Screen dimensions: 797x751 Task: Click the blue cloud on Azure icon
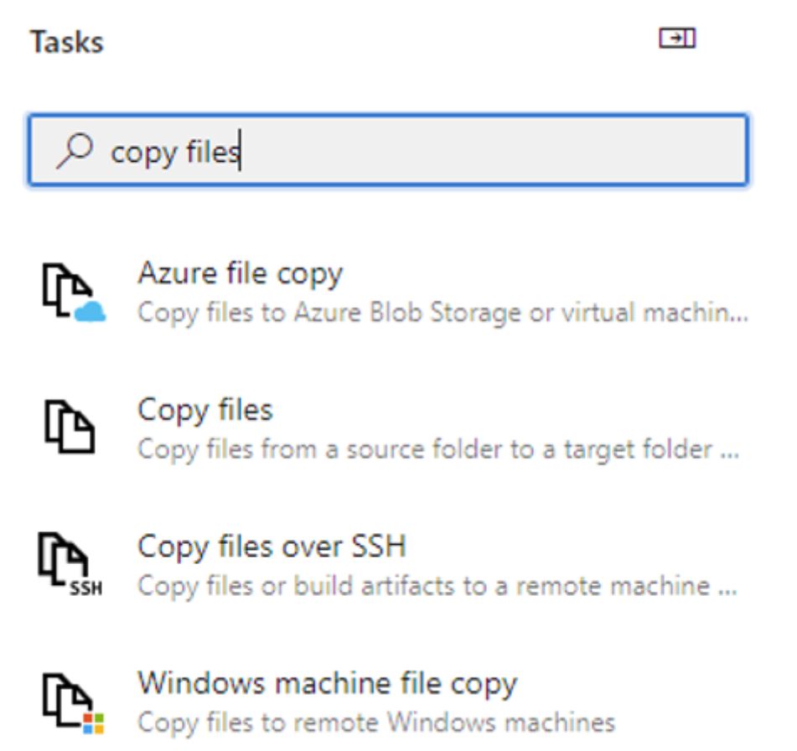tap(90, 312)
